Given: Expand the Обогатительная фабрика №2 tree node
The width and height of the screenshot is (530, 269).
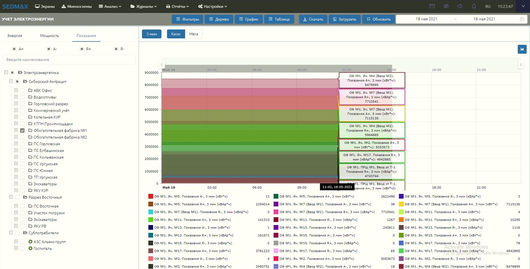Looking at the screenshot, I should tap(16, 137).
